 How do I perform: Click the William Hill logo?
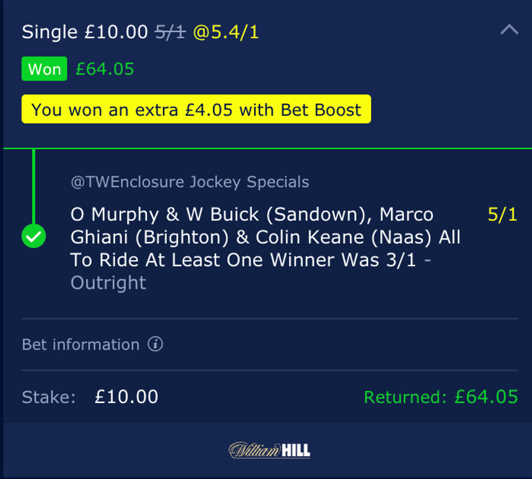[x=270, y=450]
